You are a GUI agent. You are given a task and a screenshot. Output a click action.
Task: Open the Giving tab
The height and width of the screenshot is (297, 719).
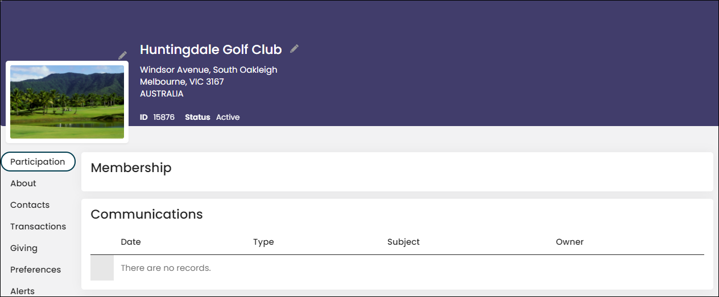click(x=24, y=248)
